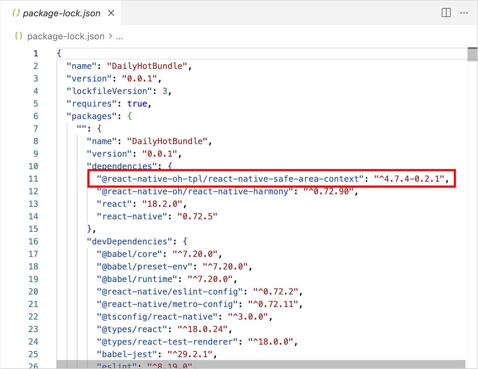Click line number 10 in the gutter
Screen dimensions: 478x369
[33, 166]
